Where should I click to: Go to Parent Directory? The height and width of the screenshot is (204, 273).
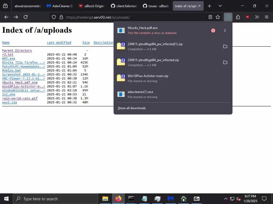pyautogui.click(x=17, y=50)
